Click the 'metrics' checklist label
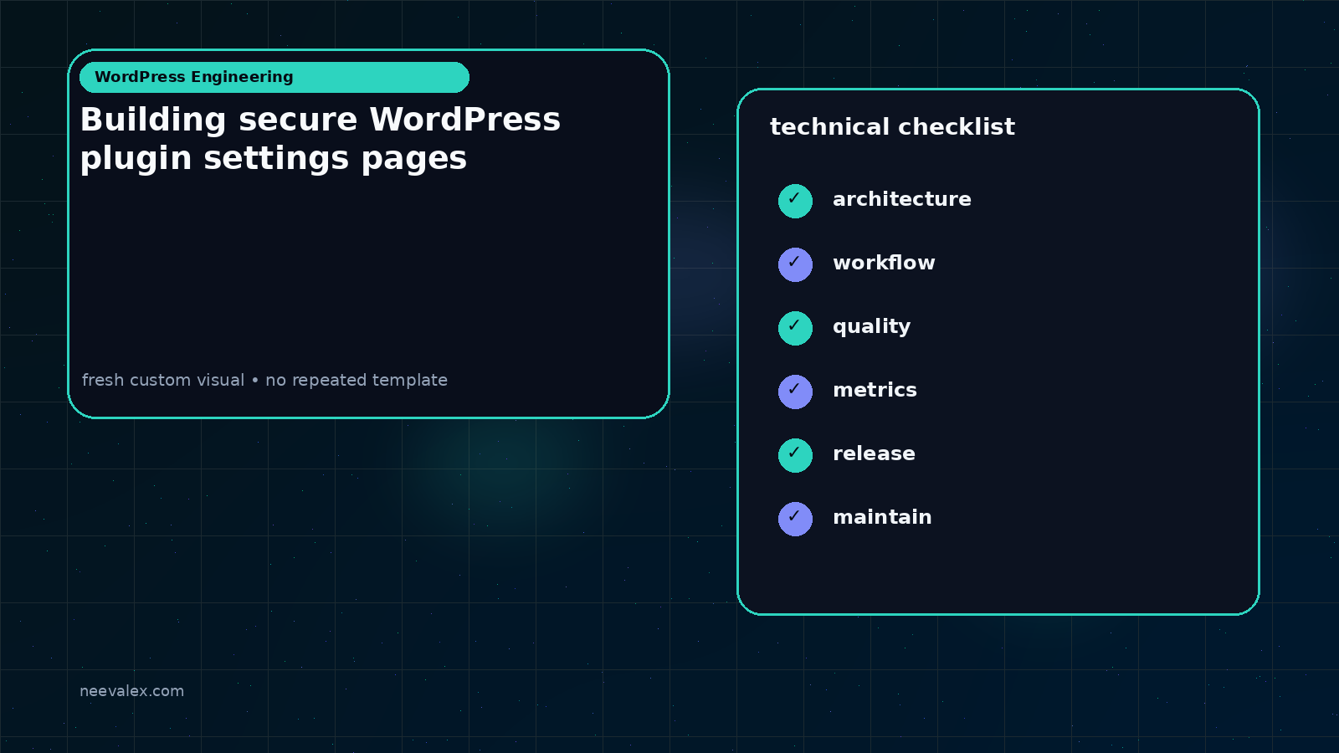The image size is (1339, 753). 875,390
